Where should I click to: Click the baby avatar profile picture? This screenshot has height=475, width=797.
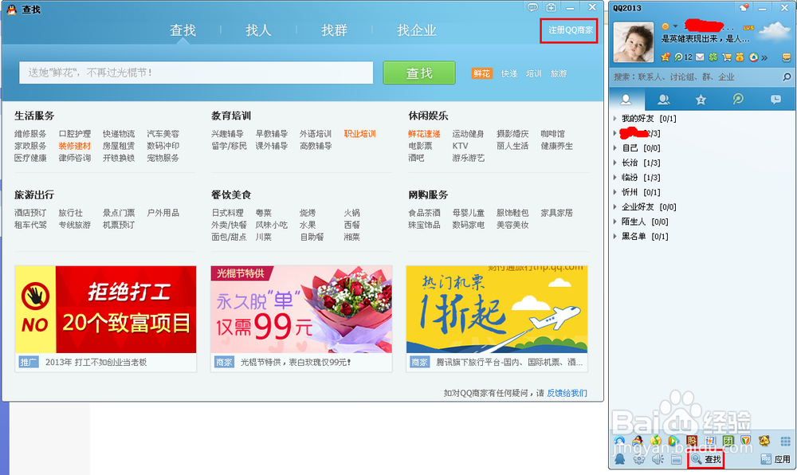tap(634, 42)
